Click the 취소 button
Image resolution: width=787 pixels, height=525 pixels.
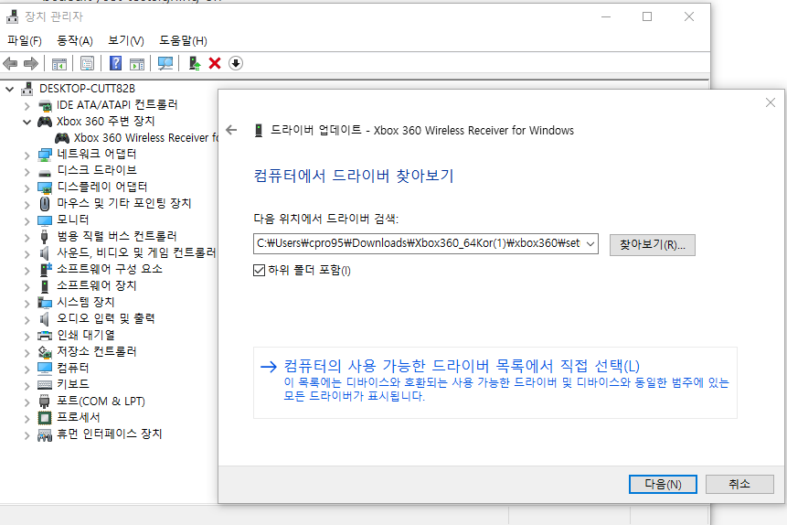click(x=739, y=485)
